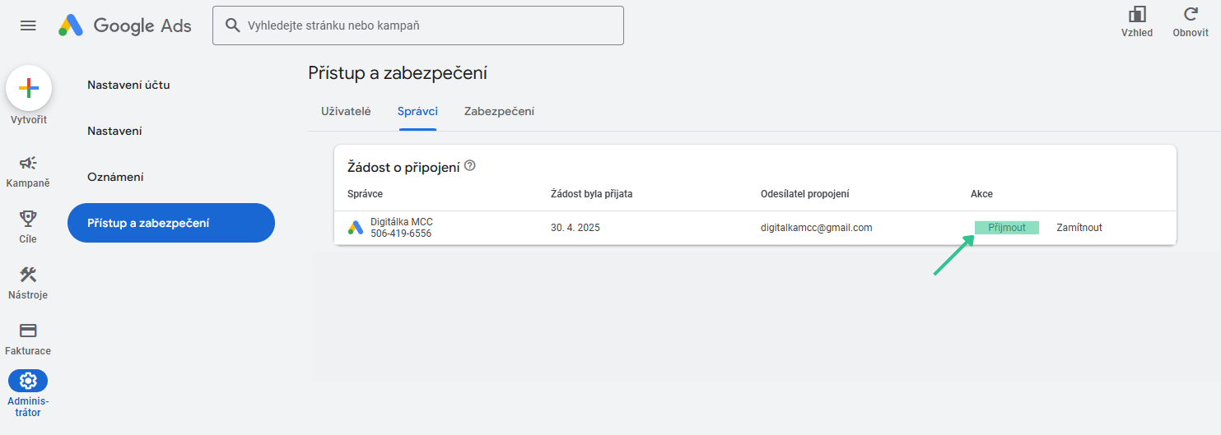1221x435 pixels.
Task: Open Administrátor gear icon
Action: pos(28,381)
